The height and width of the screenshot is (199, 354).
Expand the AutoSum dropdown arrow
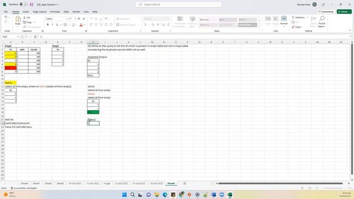[308, 17]
